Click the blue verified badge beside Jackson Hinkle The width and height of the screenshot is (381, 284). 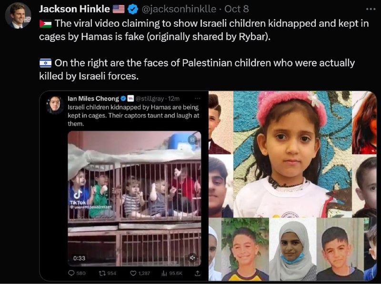[x=133, y=10]
